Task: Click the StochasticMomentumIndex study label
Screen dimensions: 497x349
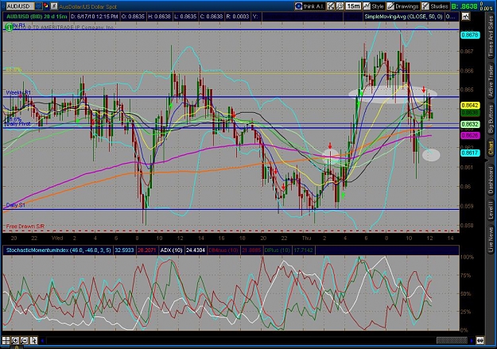Action: click(x=59, y=250)
